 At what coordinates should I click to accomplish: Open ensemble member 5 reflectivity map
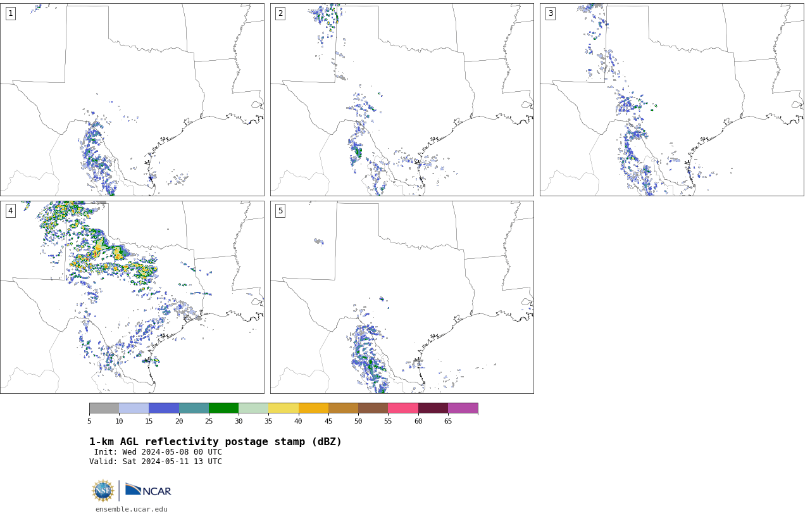point(402,297)
